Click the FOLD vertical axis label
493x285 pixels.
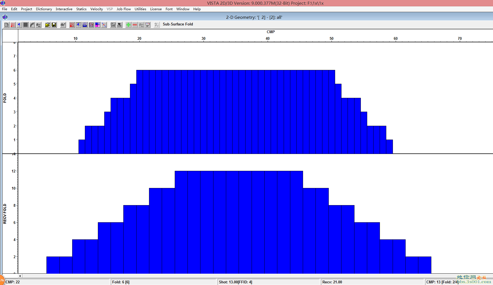tap(5, 98)
